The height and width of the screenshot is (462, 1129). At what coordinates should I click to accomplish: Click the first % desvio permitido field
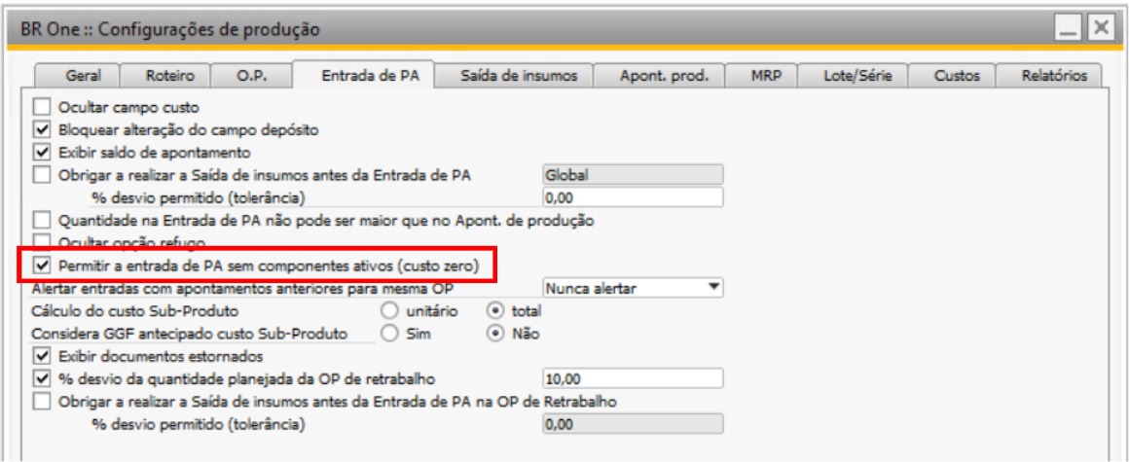pos(632,197)
